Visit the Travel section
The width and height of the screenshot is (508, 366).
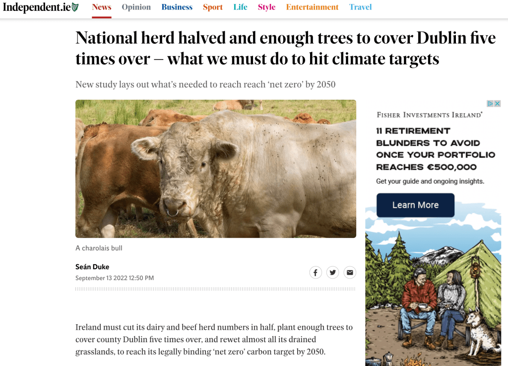[360, 7]
